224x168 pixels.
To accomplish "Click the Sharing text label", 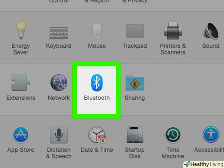I will [135, 98].
